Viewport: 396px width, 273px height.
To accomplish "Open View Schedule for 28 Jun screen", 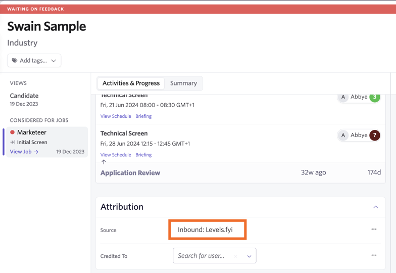I will tap(116, 155).
